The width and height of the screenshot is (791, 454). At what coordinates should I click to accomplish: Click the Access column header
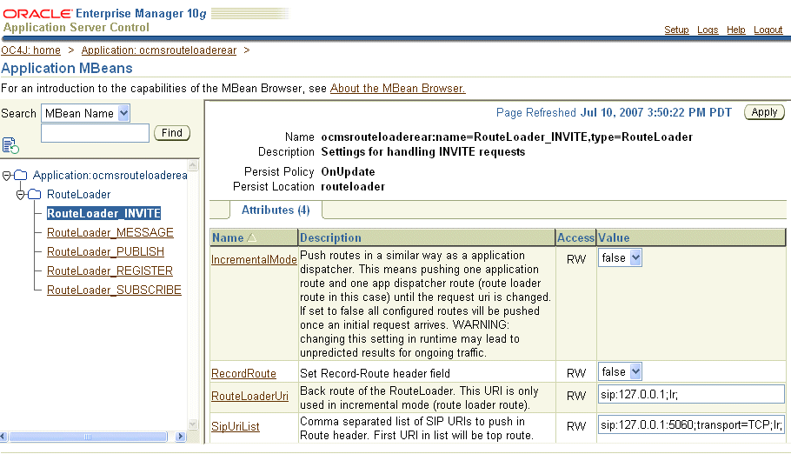pos(575,237)
